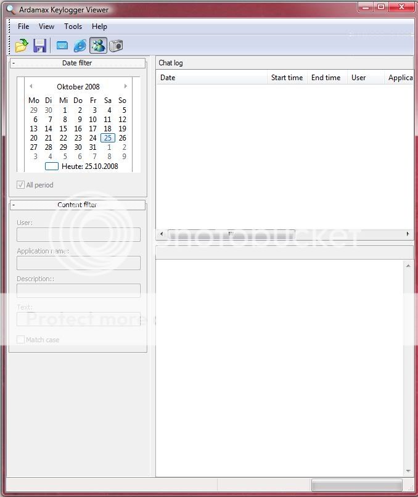The width and height of the screenshot is (418, 497).
Task: Click the up arrow of the text pane scrollbar
Action: (x=408, y=266)
